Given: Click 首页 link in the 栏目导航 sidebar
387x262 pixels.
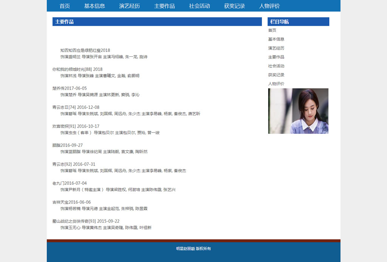Looking at the screenshot, I should [x=272, y=30].
